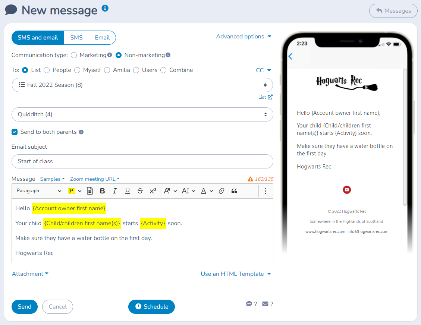The height and width of the screenshot is (325, 421).
Task: Show more toolbar options (three dots)
Action: (266, 191)
